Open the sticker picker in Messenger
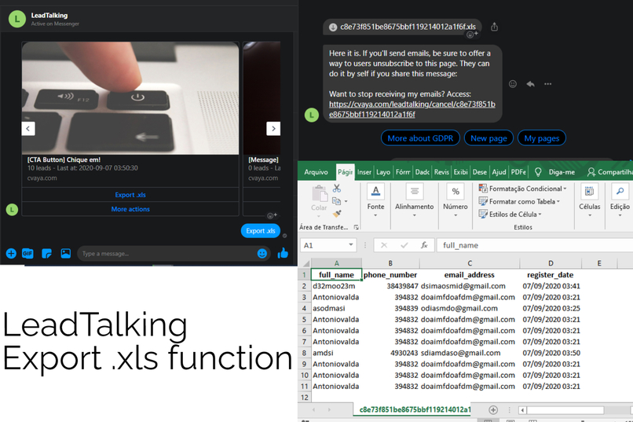 pyautogui.click(x=47, y=254)
